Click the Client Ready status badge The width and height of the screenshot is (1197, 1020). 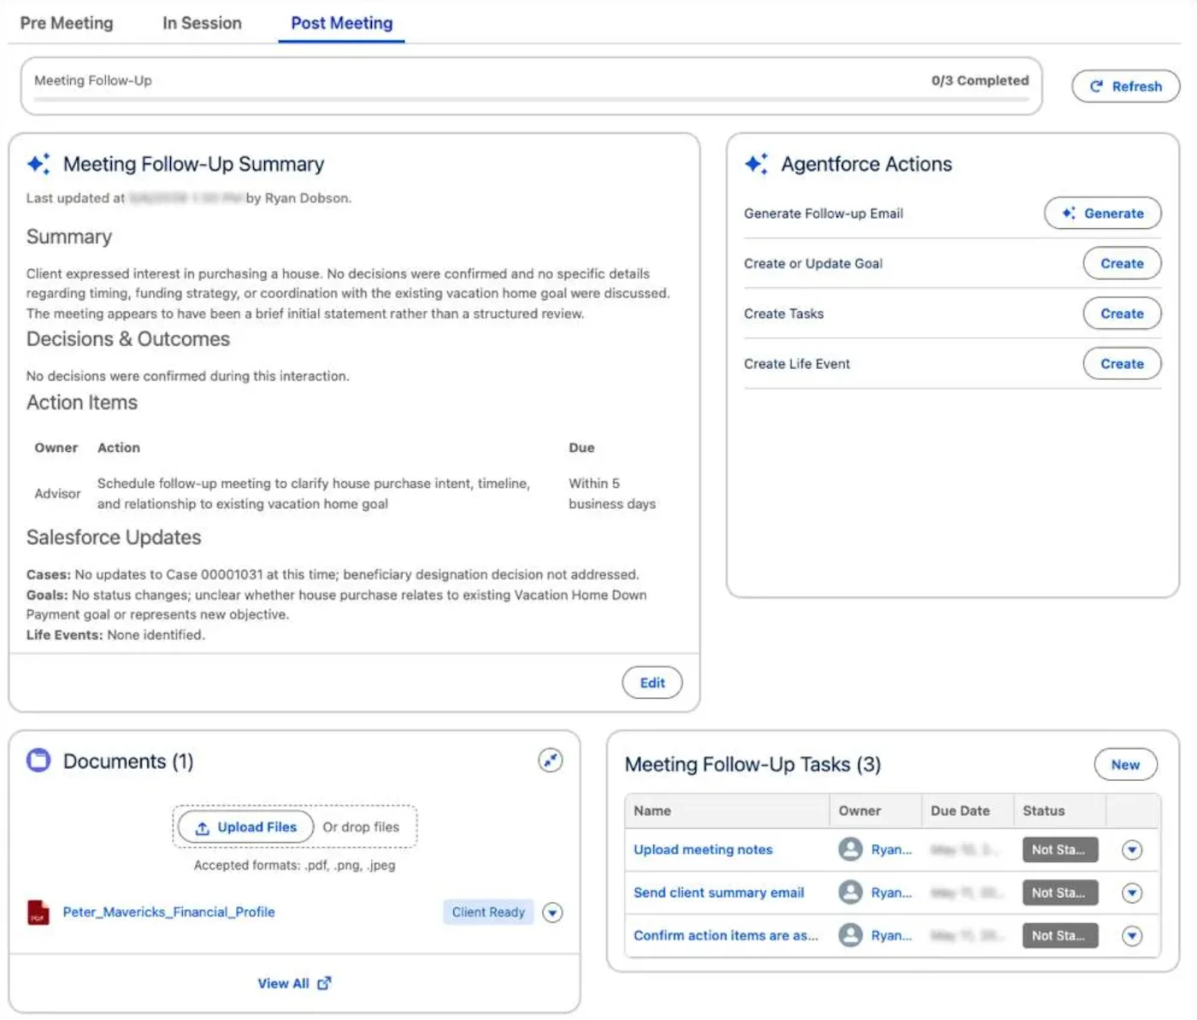point(488,912)
